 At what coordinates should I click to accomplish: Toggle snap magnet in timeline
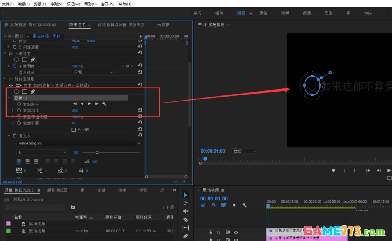click(213, 205)
